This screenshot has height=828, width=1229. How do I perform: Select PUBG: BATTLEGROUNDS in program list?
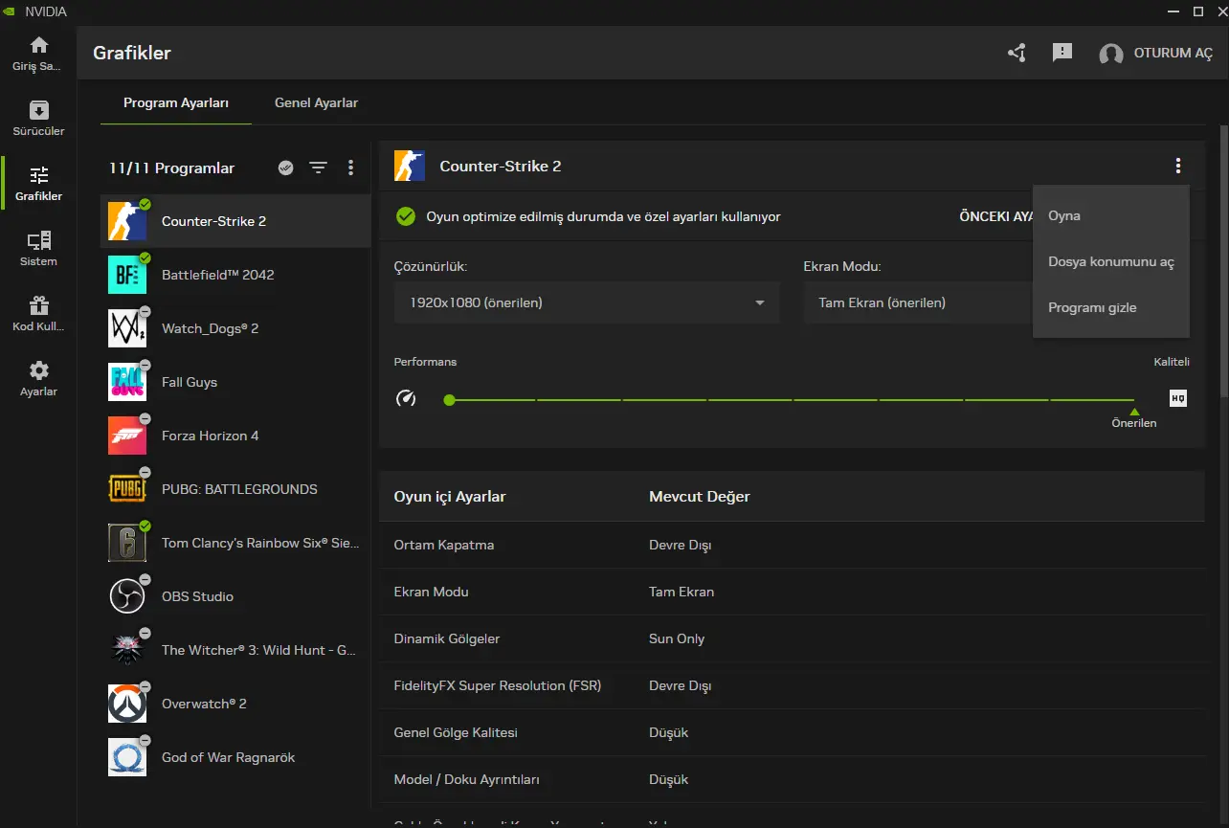[x=235, y=489]
